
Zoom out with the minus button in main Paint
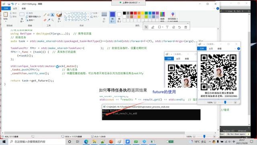(194, 137)
